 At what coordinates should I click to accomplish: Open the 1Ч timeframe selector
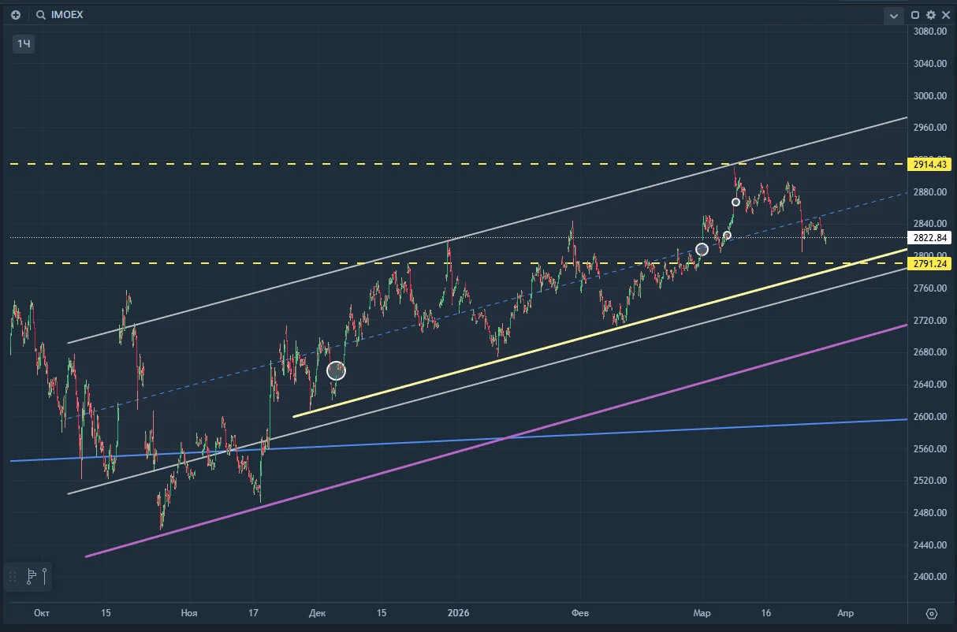pyautogui.click(x=24, y=44)
